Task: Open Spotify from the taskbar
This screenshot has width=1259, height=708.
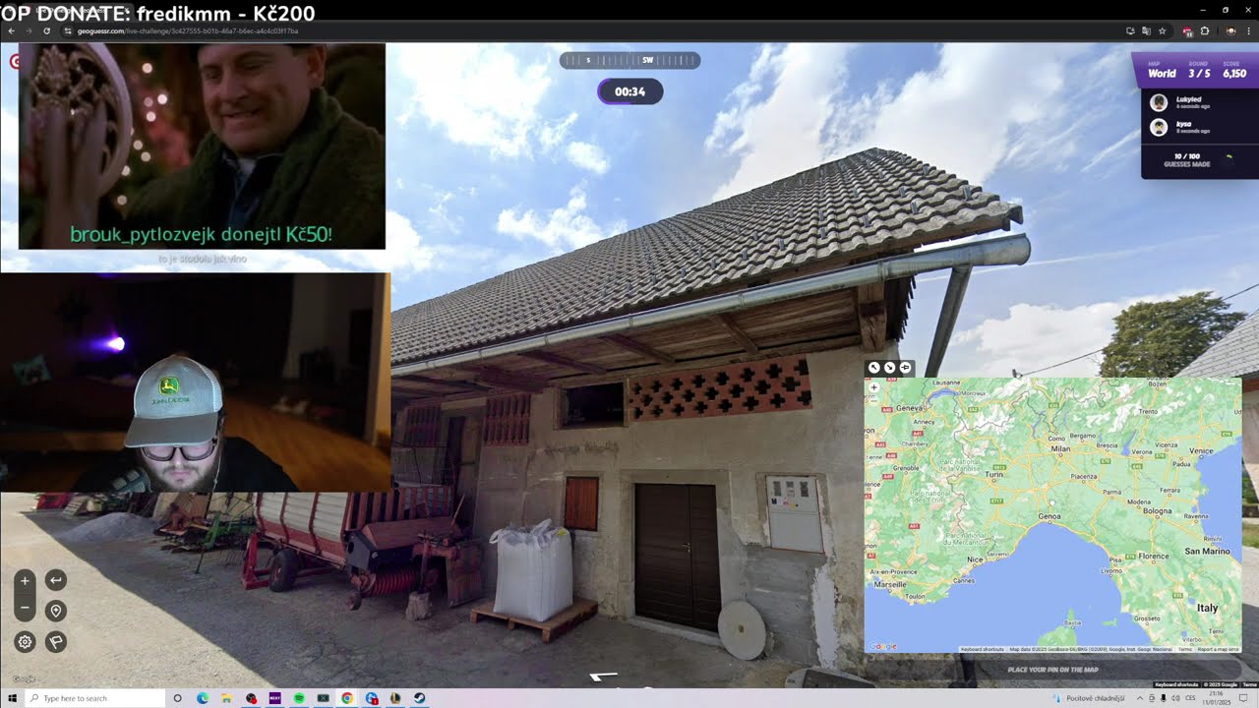Action: tap(299, 698)
